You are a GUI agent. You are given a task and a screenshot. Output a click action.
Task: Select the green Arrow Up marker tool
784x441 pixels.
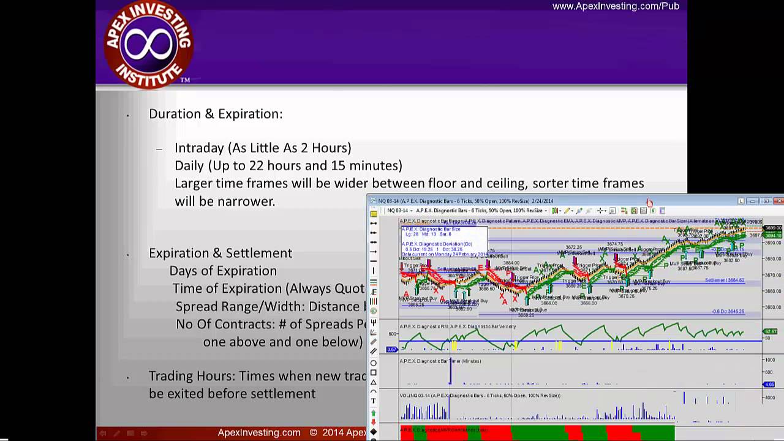(374, 413)
